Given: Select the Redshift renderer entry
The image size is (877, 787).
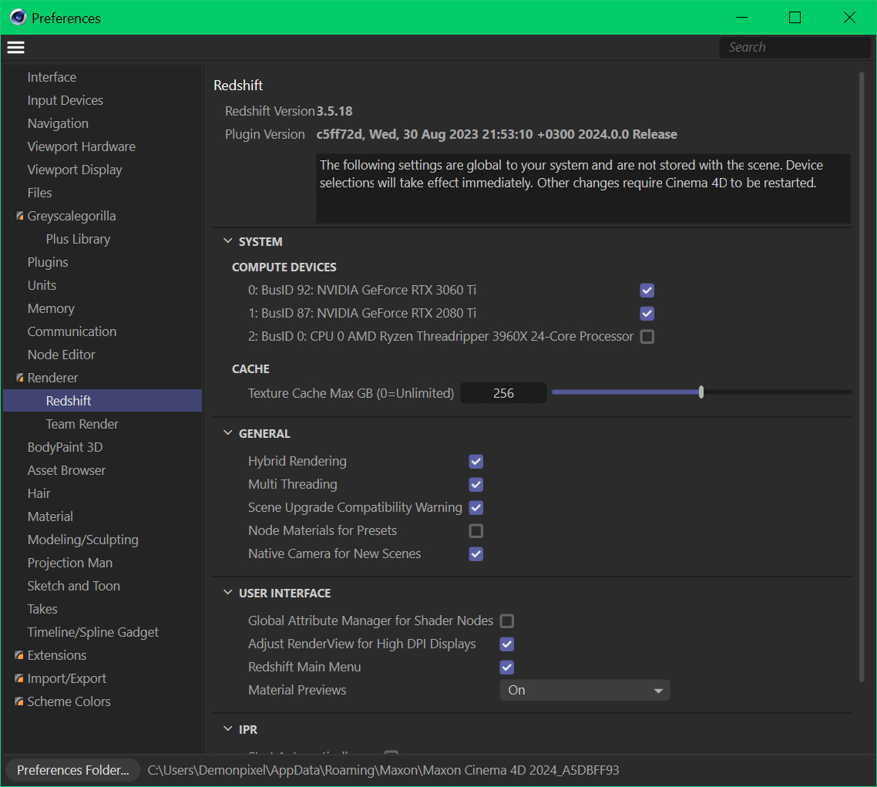Looking at the screenshot, I should [102, 401].
